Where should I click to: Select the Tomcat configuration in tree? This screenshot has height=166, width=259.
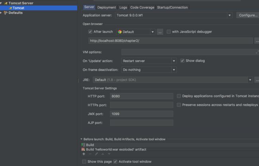point(39,8)
